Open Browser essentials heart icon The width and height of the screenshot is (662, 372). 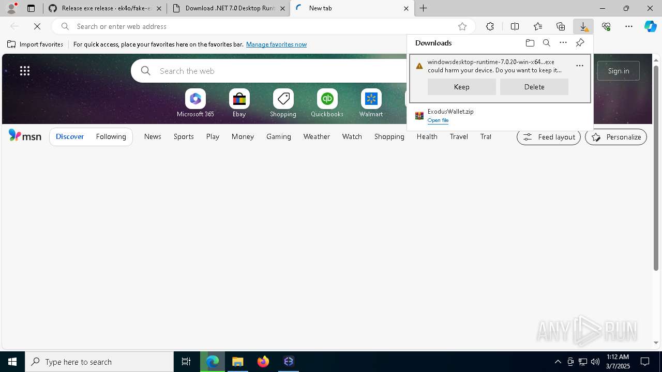(x=606, y=26)
